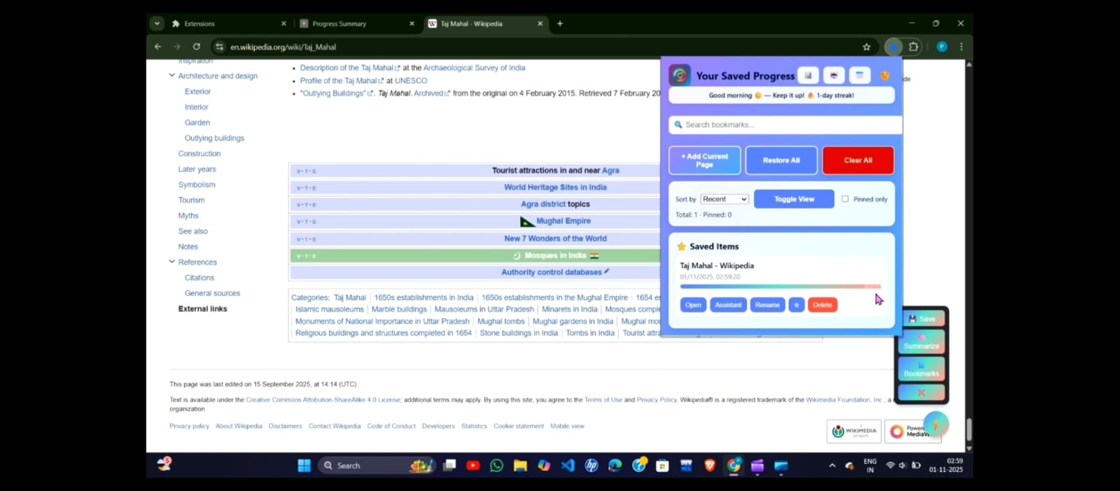1120x491 pixels.
Task: Click the red Clear All button
Action: coord(858,160)
